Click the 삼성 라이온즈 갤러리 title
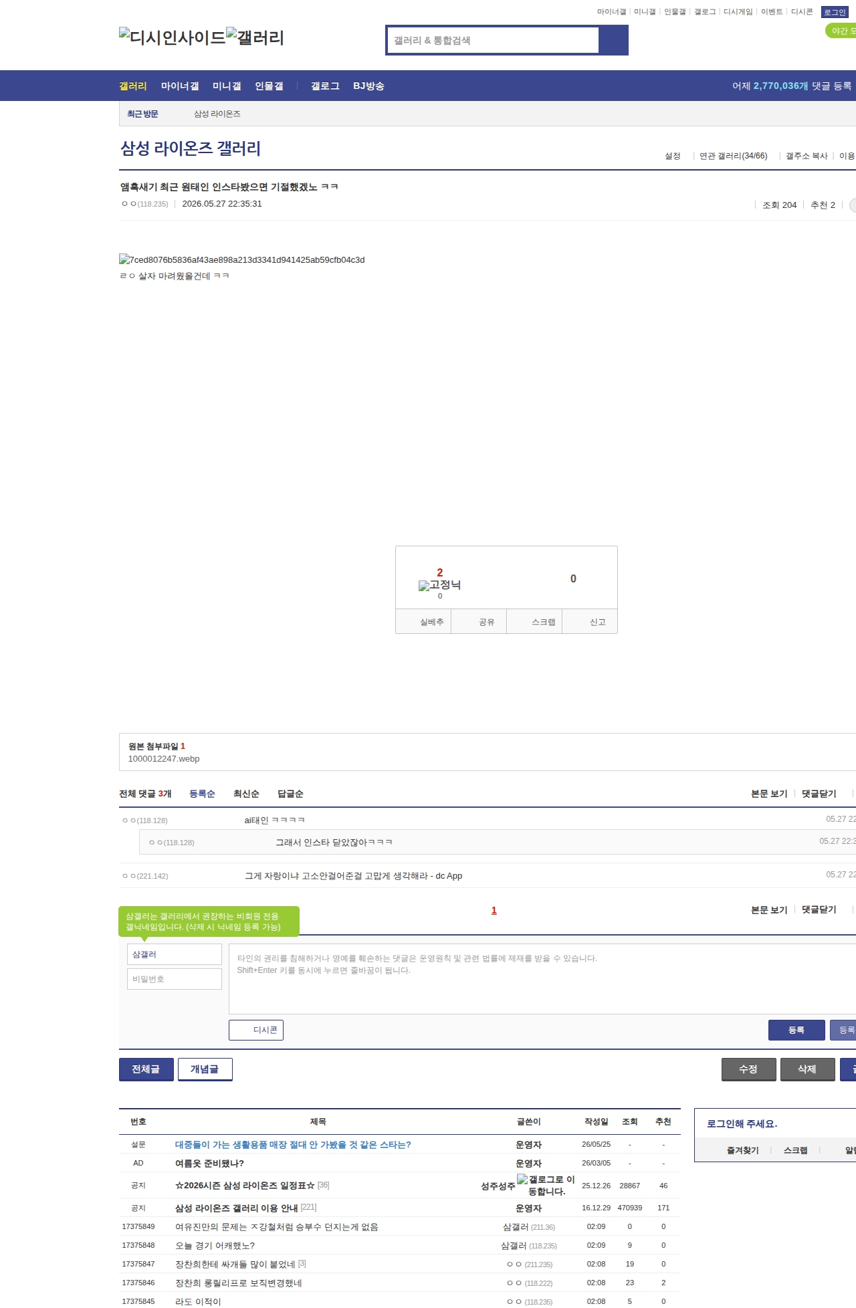This screenshot has height=1308, width=856. pos(191,148)
